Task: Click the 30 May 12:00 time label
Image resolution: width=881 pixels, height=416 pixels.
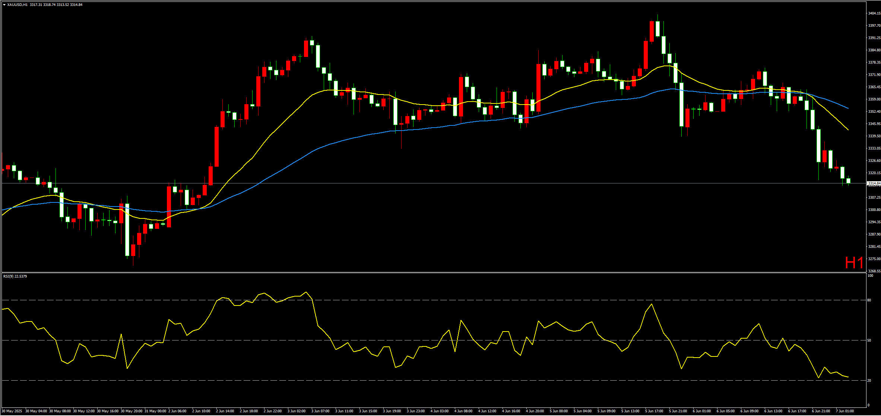Action: [x=84, y=411]
